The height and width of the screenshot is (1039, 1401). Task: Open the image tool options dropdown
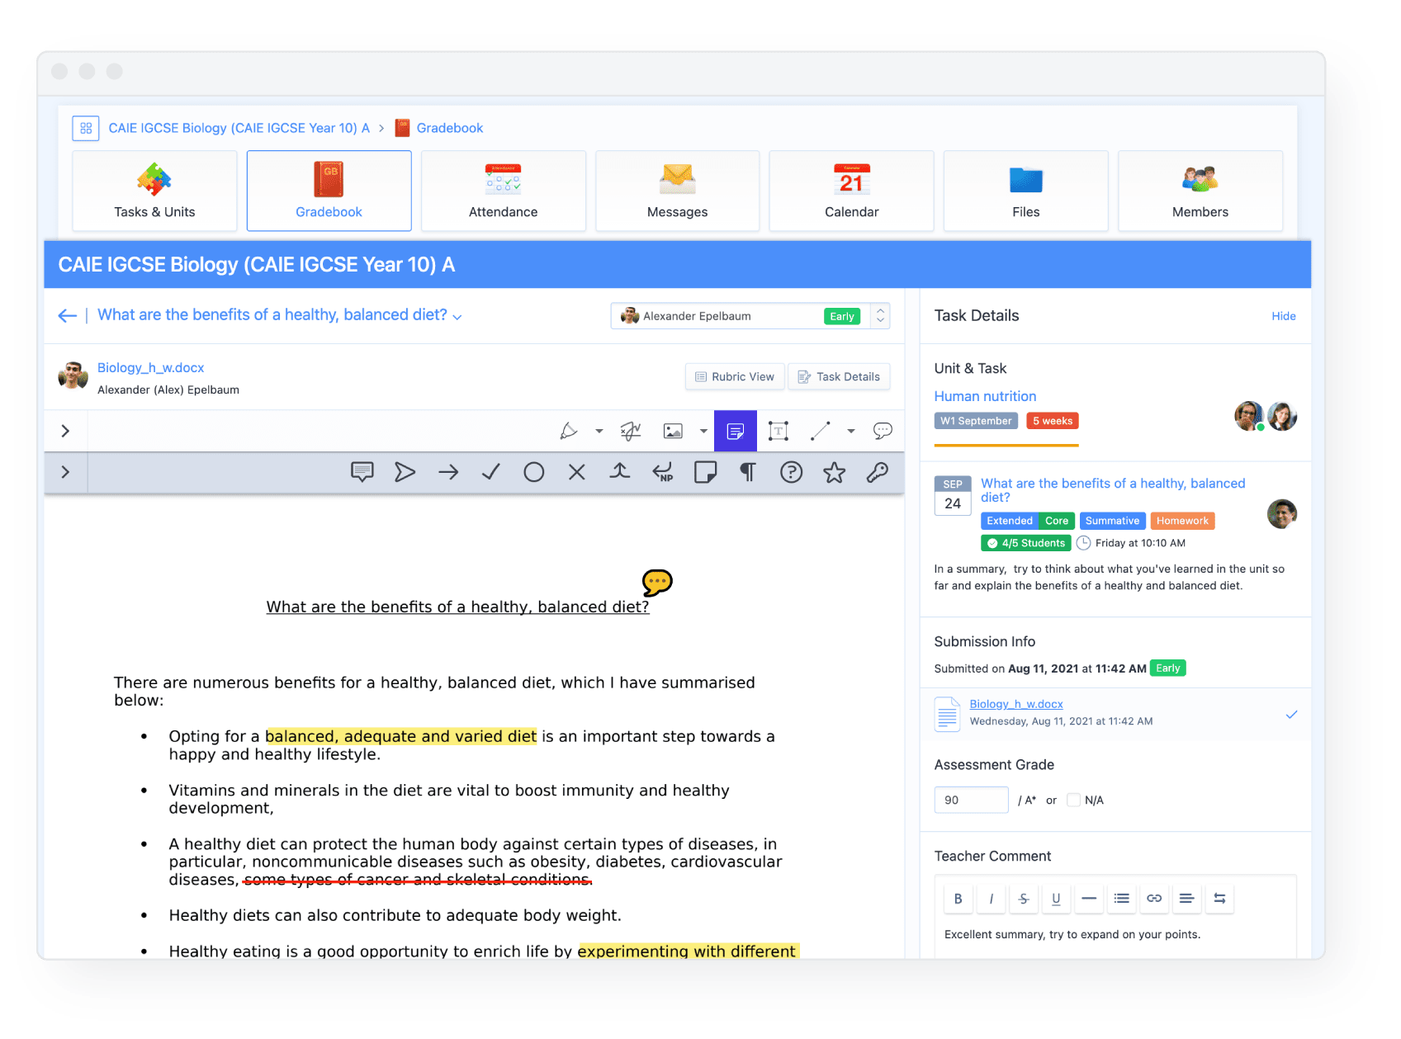703,431
